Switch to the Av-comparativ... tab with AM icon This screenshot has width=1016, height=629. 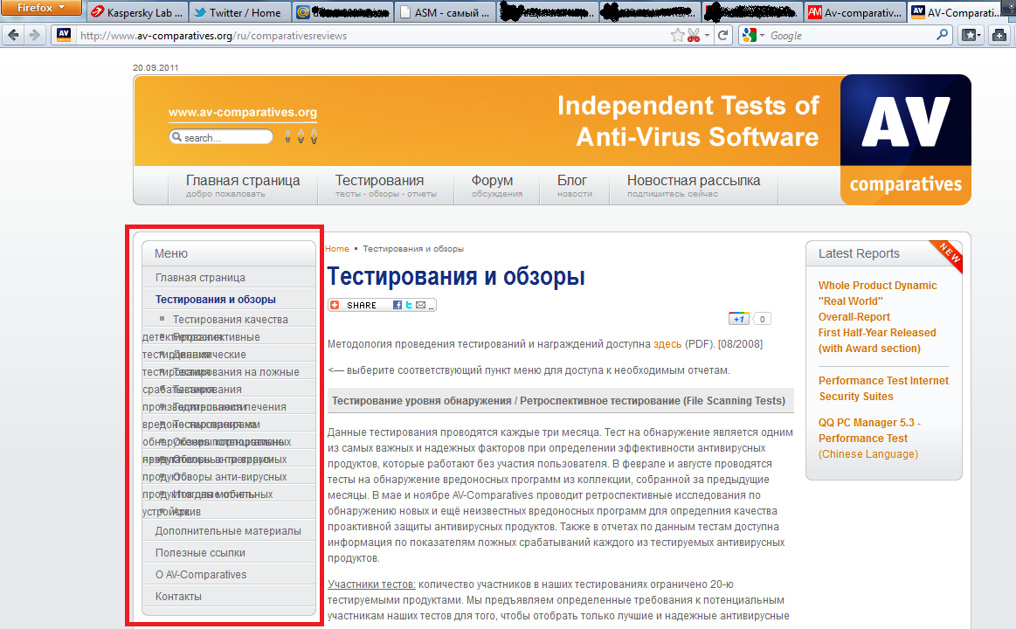coord(854,12)
